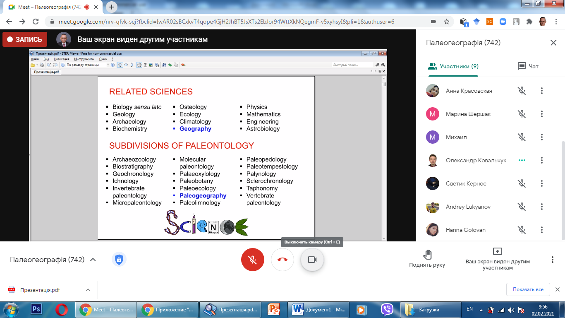Open the Participants tab
The width and height of the screenshot is (565, 318).
click(x=453, y=66)
